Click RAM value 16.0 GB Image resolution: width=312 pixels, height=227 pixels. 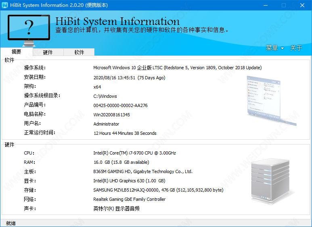point(121,162)
